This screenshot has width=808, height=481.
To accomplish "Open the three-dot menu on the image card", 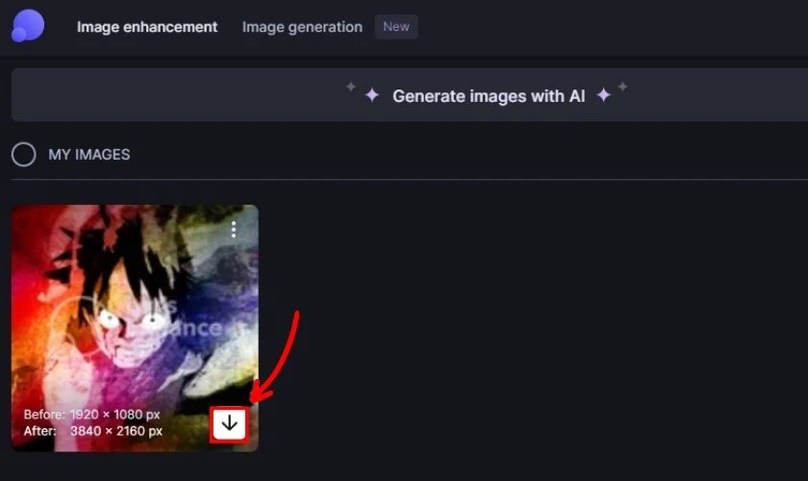I will pos(234,229).
